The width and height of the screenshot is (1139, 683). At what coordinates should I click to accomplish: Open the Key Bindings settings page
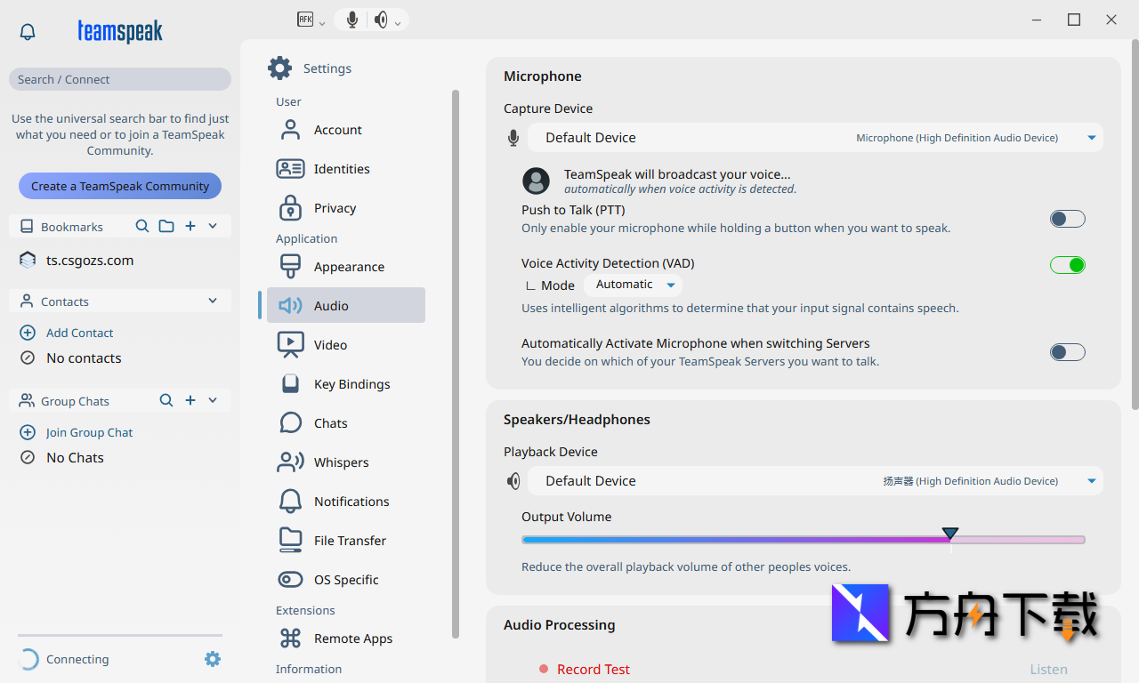(x=351, y=384)
